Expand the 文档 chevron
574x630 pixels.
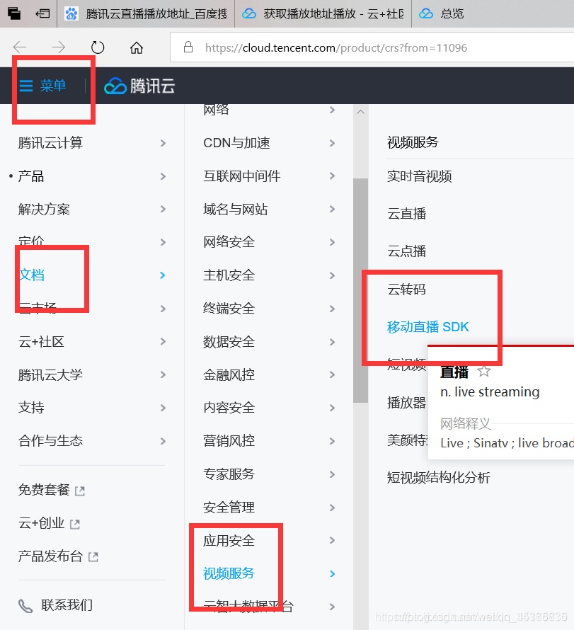click(163, 275)
